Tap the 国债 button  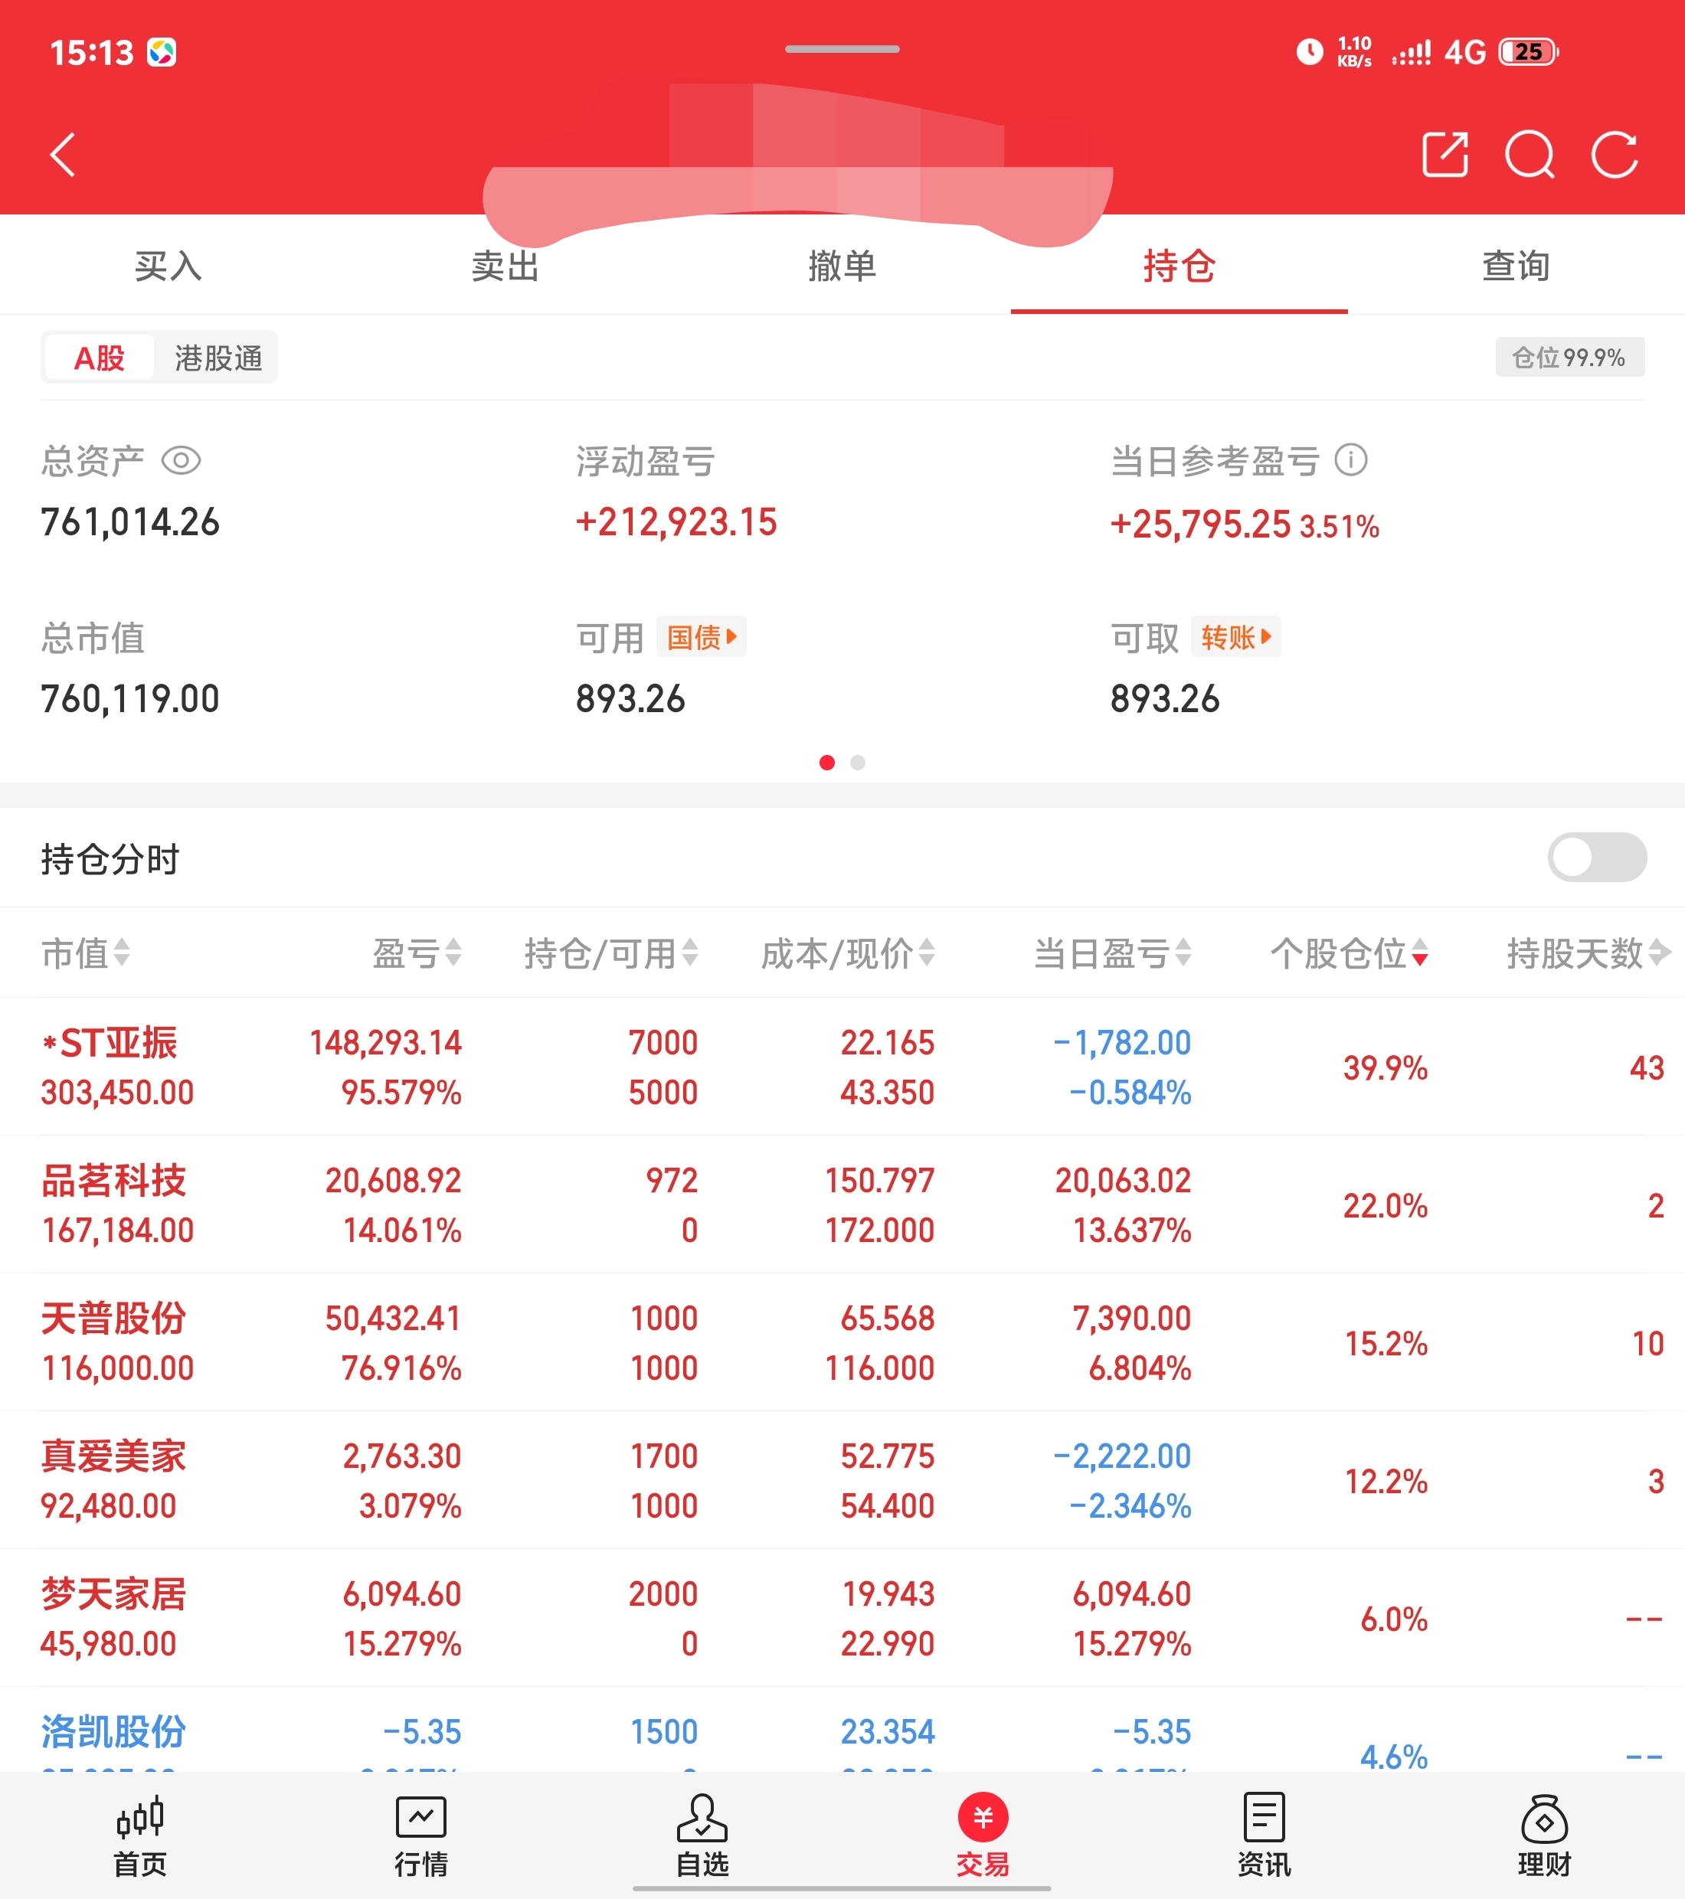(x=701, y=637)
